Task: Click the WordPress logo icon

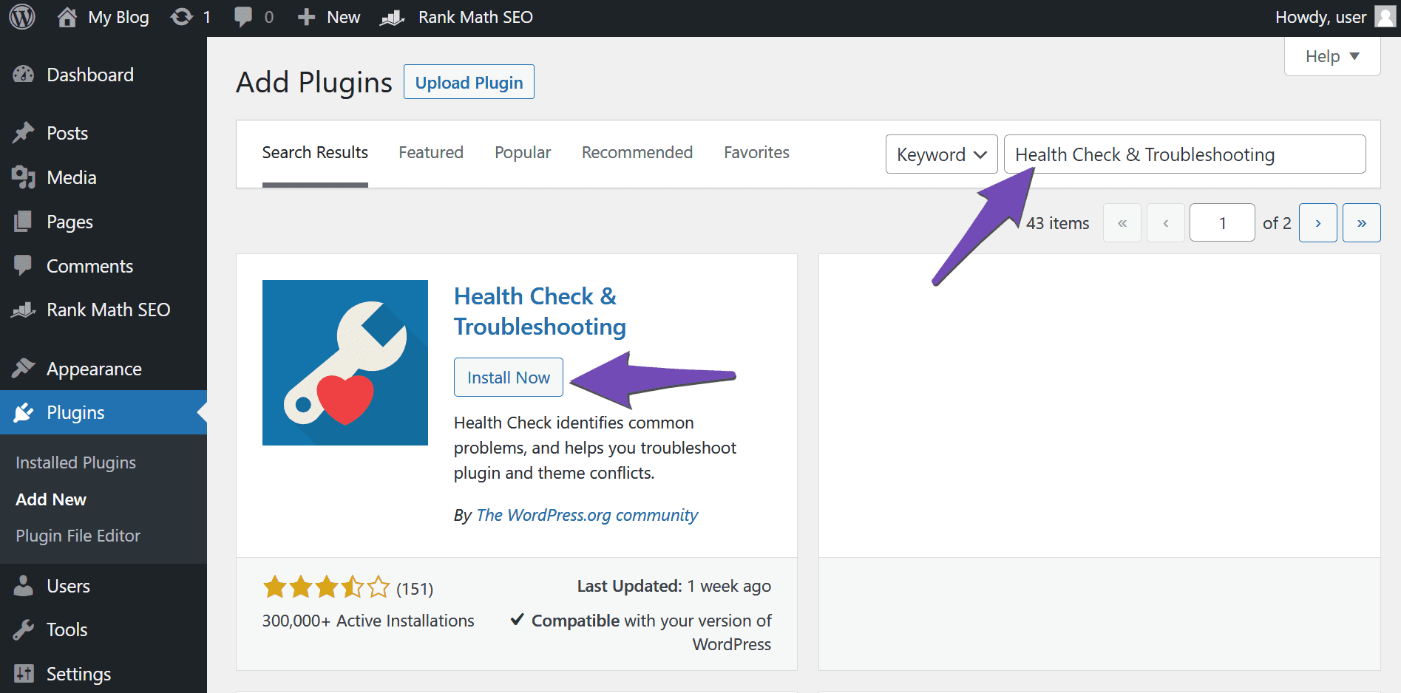Action: [22, 17]
